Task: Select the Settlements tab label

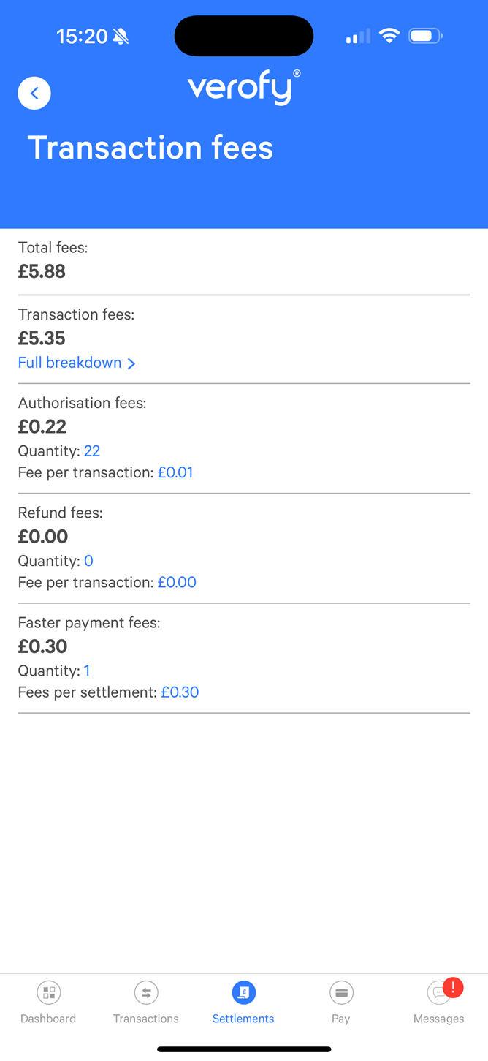Action: click(x=243, y=1019)
